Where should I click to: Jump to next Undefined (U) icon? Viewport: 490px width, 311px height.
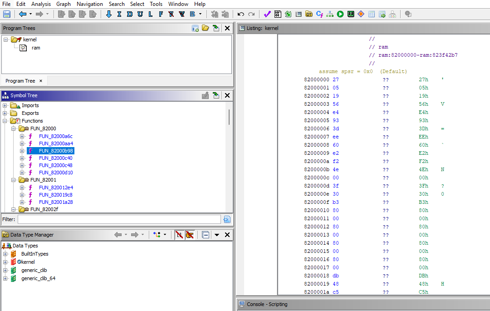pyautogui.click(x=140, y=14)
